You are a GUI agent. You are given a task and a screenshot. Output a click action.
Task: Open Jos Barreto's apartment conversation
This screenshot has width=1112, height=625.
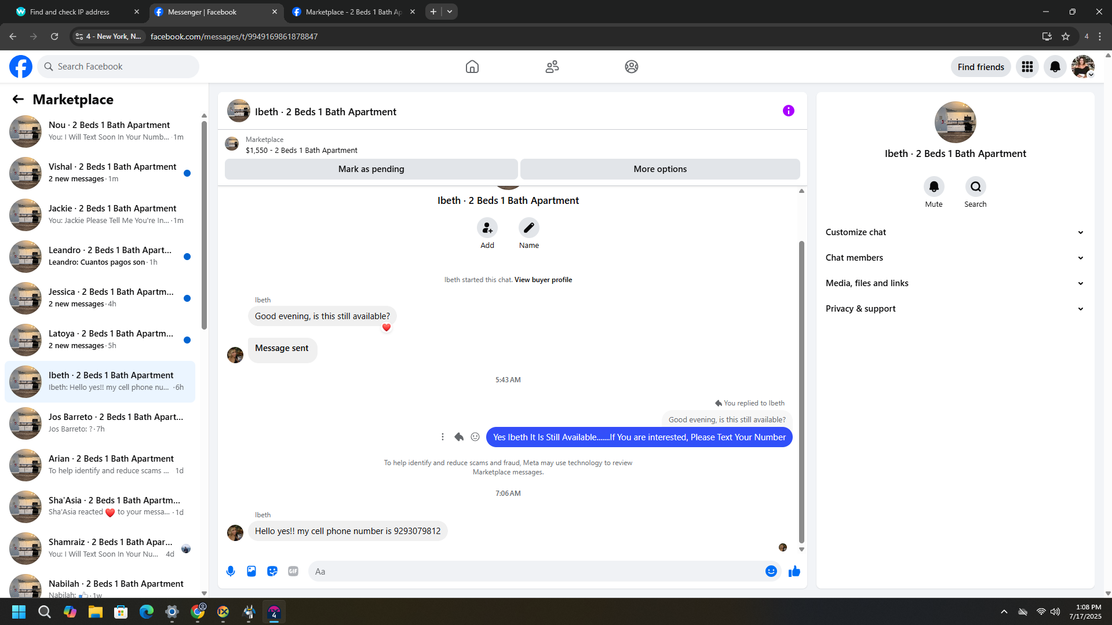click(x=100, y=423)
